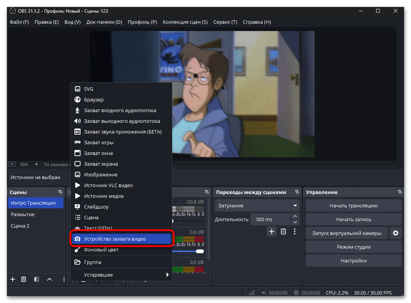Zoom out preview with minus button
The width and height of the screenshot is (411, 303).
(12, 164)
